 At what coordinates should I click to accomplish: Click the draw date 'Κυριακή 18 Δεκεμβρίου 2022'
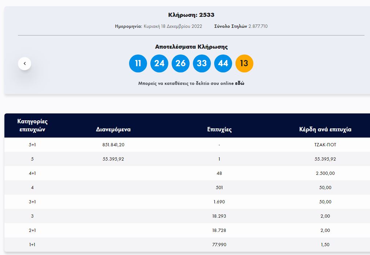pos(173,26)
